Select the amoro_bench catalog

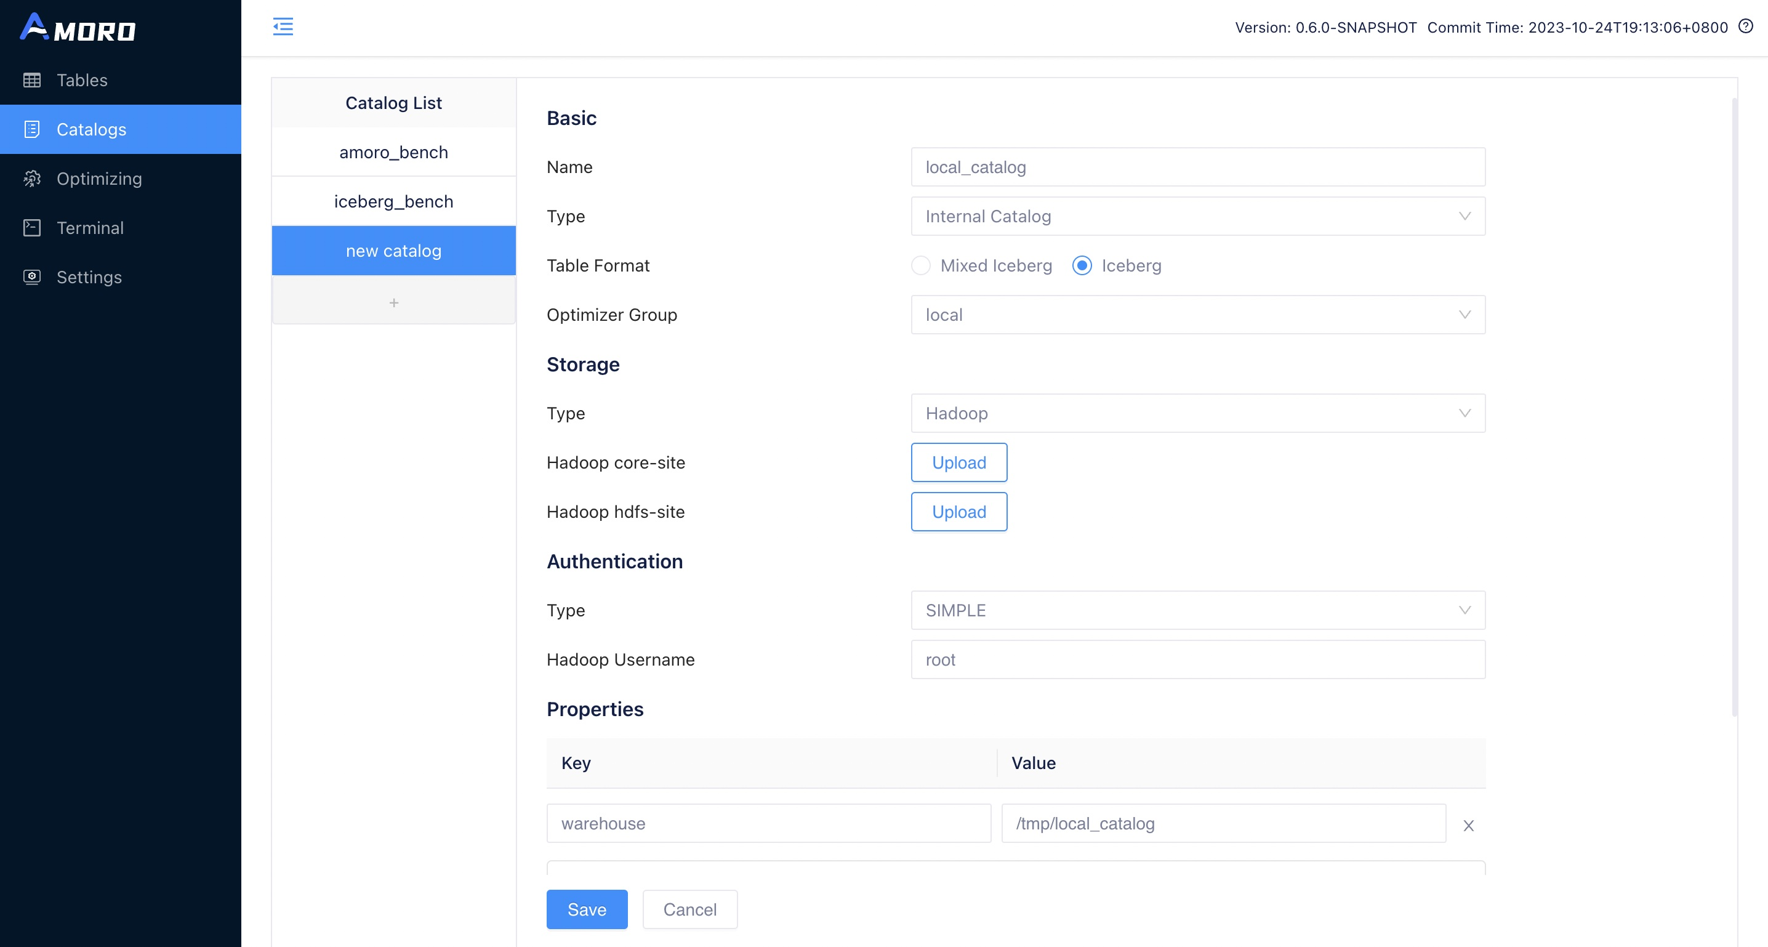coord(393,151)
